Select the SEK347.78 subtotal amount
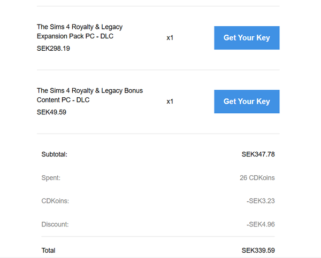321x258 pixels. 258,154
